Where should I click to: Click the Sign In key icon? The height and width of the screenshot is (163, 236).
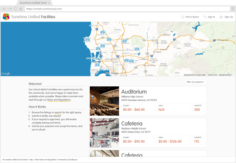point(205,17)
